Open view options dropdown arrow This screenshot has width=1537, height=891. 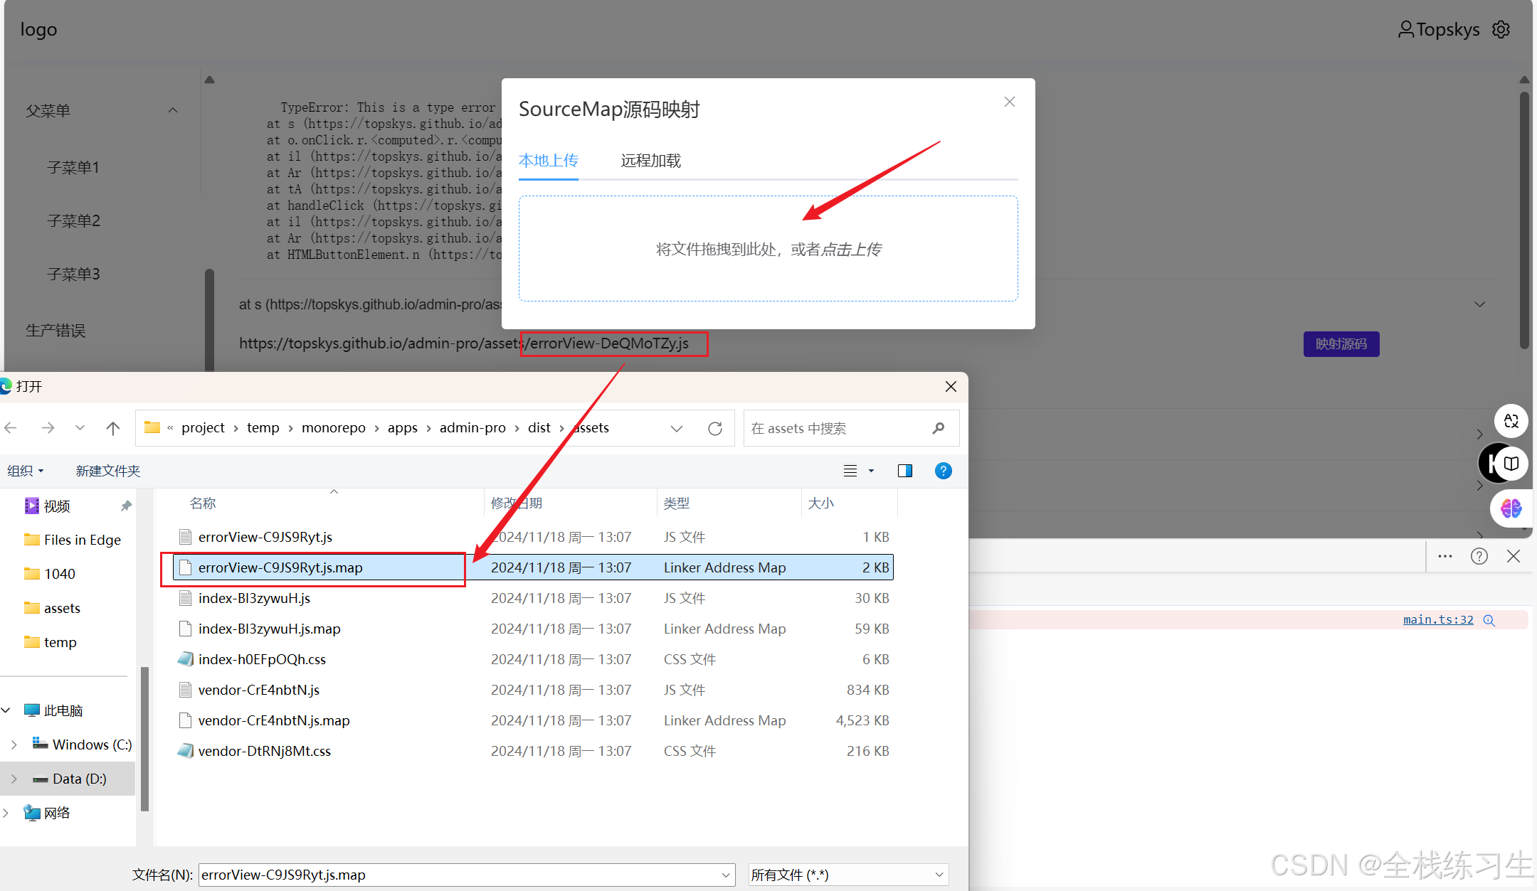coord(871,471)
